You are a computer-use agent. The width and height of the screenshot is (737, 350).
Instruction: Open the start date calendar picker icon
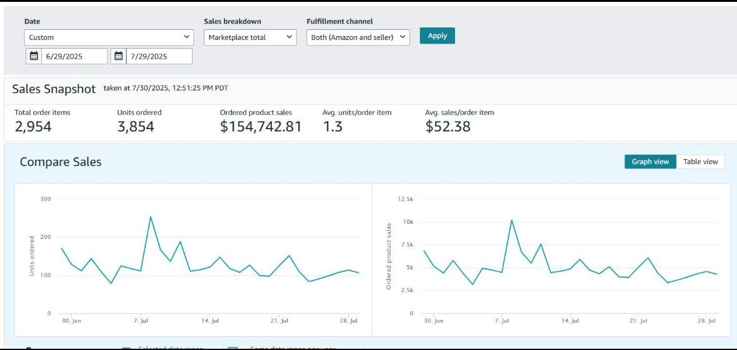pos(34,56)
